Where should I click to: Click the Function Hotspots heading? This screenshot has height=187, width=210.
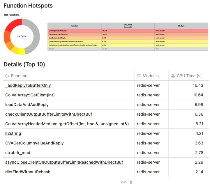(28, 6)
